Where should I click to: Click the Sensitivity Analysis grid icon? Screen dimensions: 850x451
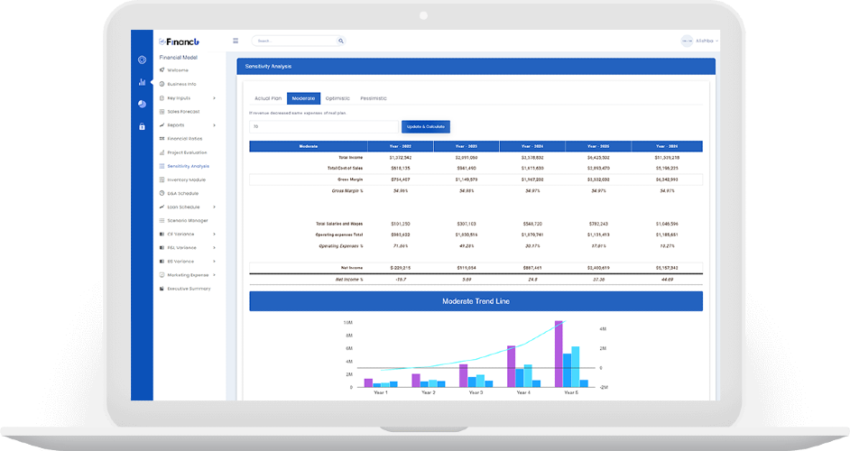(162, 166)
